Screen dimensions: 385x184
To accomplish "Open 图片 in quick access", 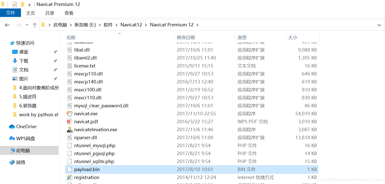I will 20,79.
